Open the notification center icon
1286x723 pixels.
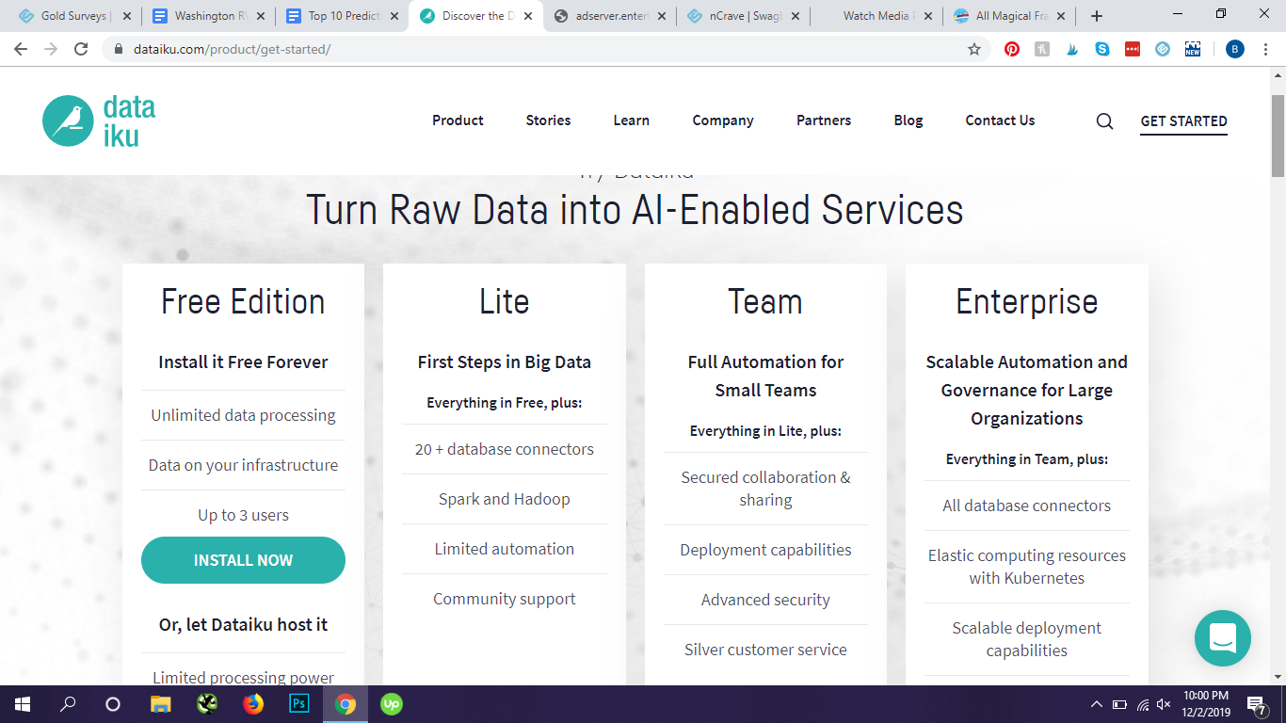(x=1257, y=704)
